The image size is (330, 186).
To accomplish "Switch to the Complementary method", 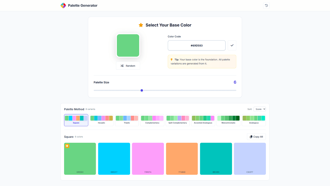I will tap(152, 120).
